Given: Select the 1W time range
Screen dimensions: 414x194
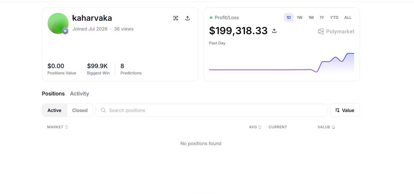Looking at the screenshot, I should pyautogui.click(x=299, y=18).
